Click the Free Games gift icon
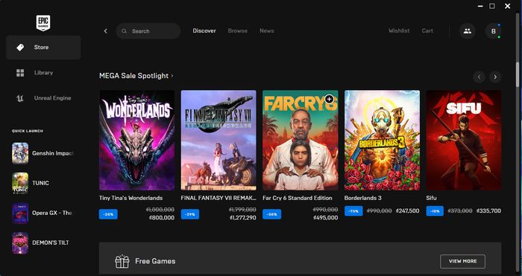Screen dimensions: 522x276 coord(122,261)
